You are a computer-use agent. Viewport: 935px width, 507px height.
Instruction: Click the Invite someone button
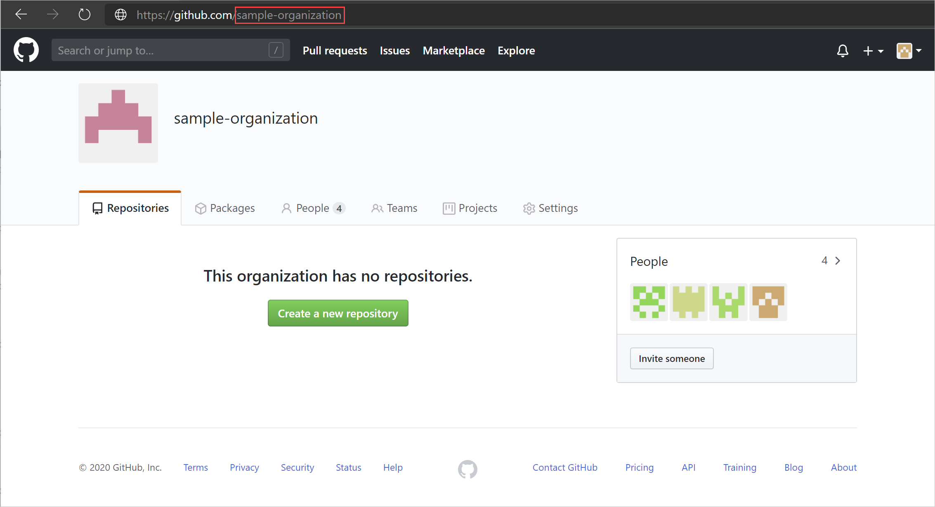point(672,358)
